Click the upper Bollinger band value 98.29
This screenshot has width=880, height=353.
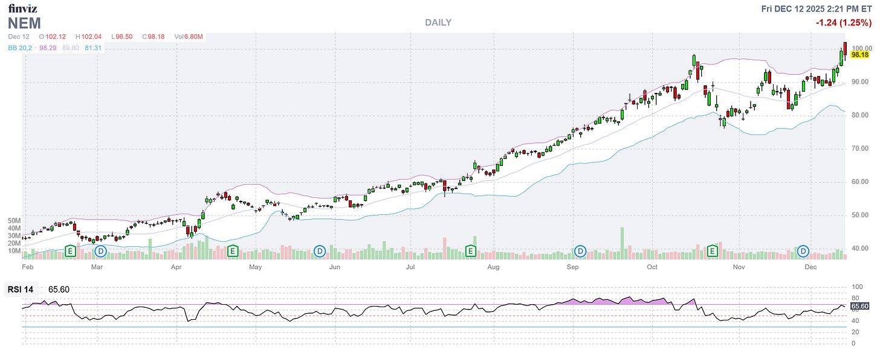point(48,48)
